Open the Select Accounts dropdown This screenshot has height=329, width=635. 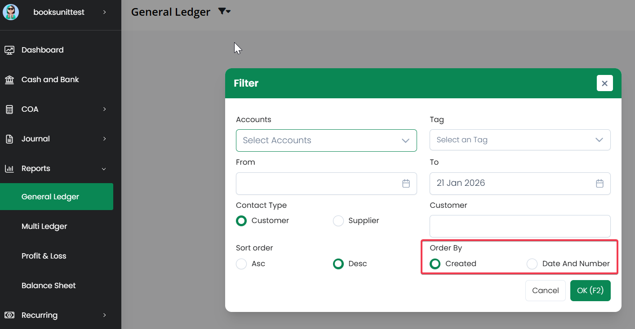326,140
